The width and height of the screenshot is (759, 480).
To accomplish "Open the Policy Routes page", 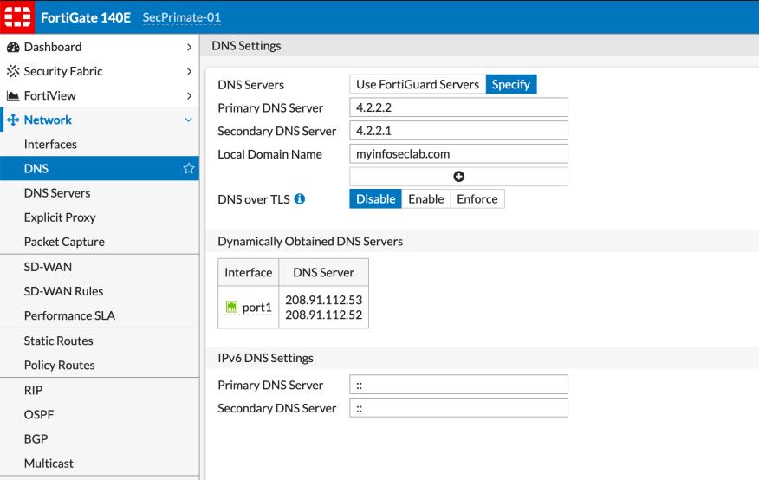I will coord(100,365).
